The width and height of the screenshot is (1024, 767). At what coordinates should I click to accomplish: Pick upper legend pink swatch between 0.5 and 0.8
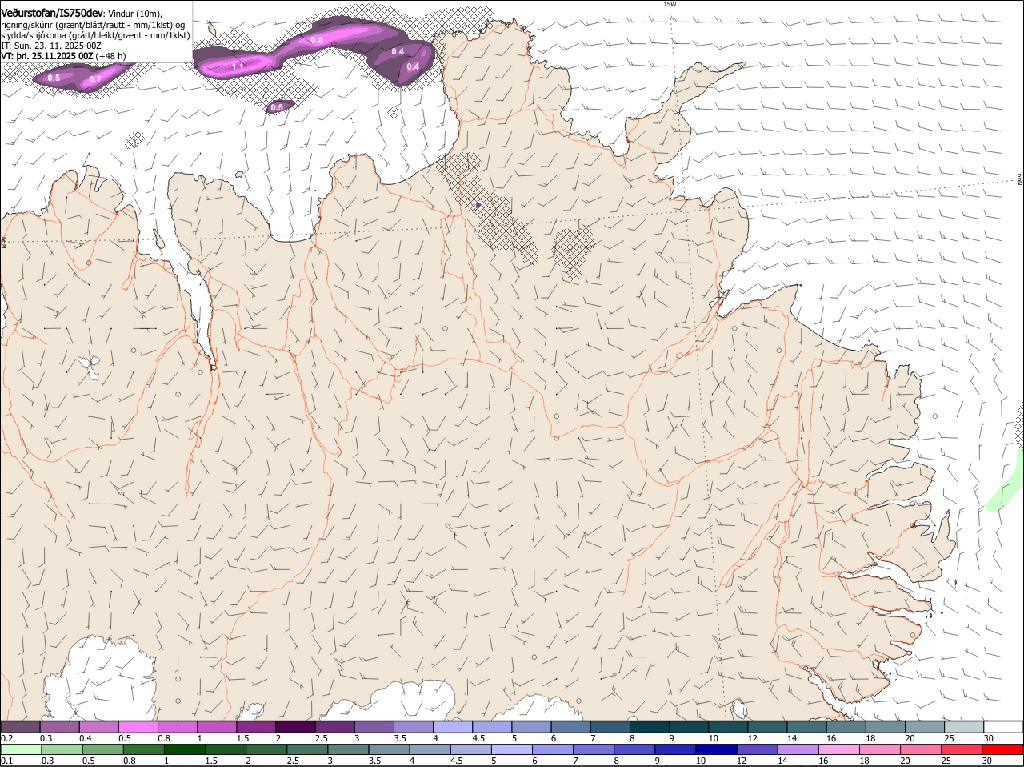pos(138,726)
